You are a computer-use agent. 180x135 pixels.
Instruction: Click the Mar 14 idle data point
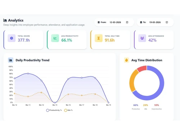[41, 93]
